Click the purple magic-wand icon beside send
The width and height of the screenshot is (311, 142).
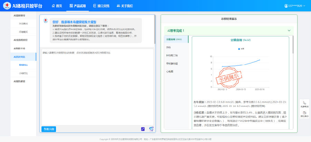coord(143,129)
